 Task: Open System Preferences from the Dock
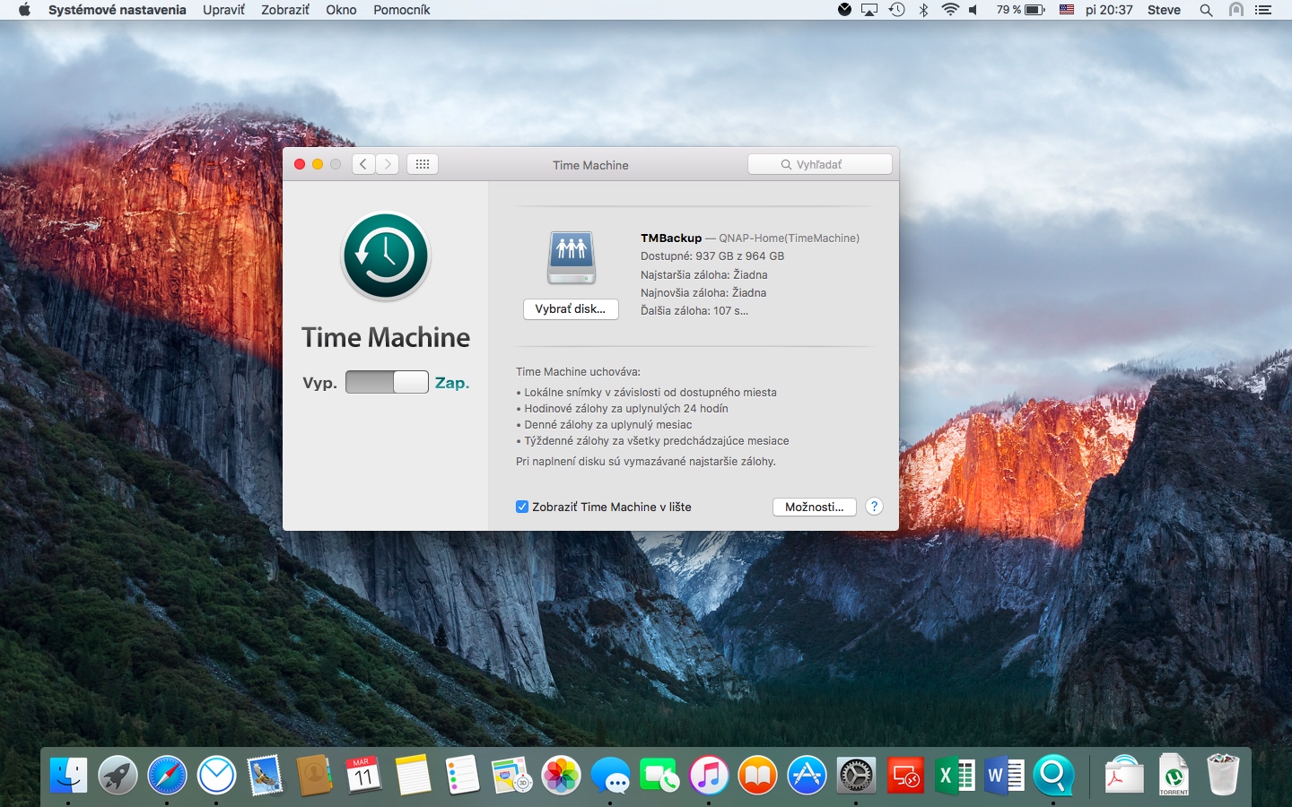855,776
